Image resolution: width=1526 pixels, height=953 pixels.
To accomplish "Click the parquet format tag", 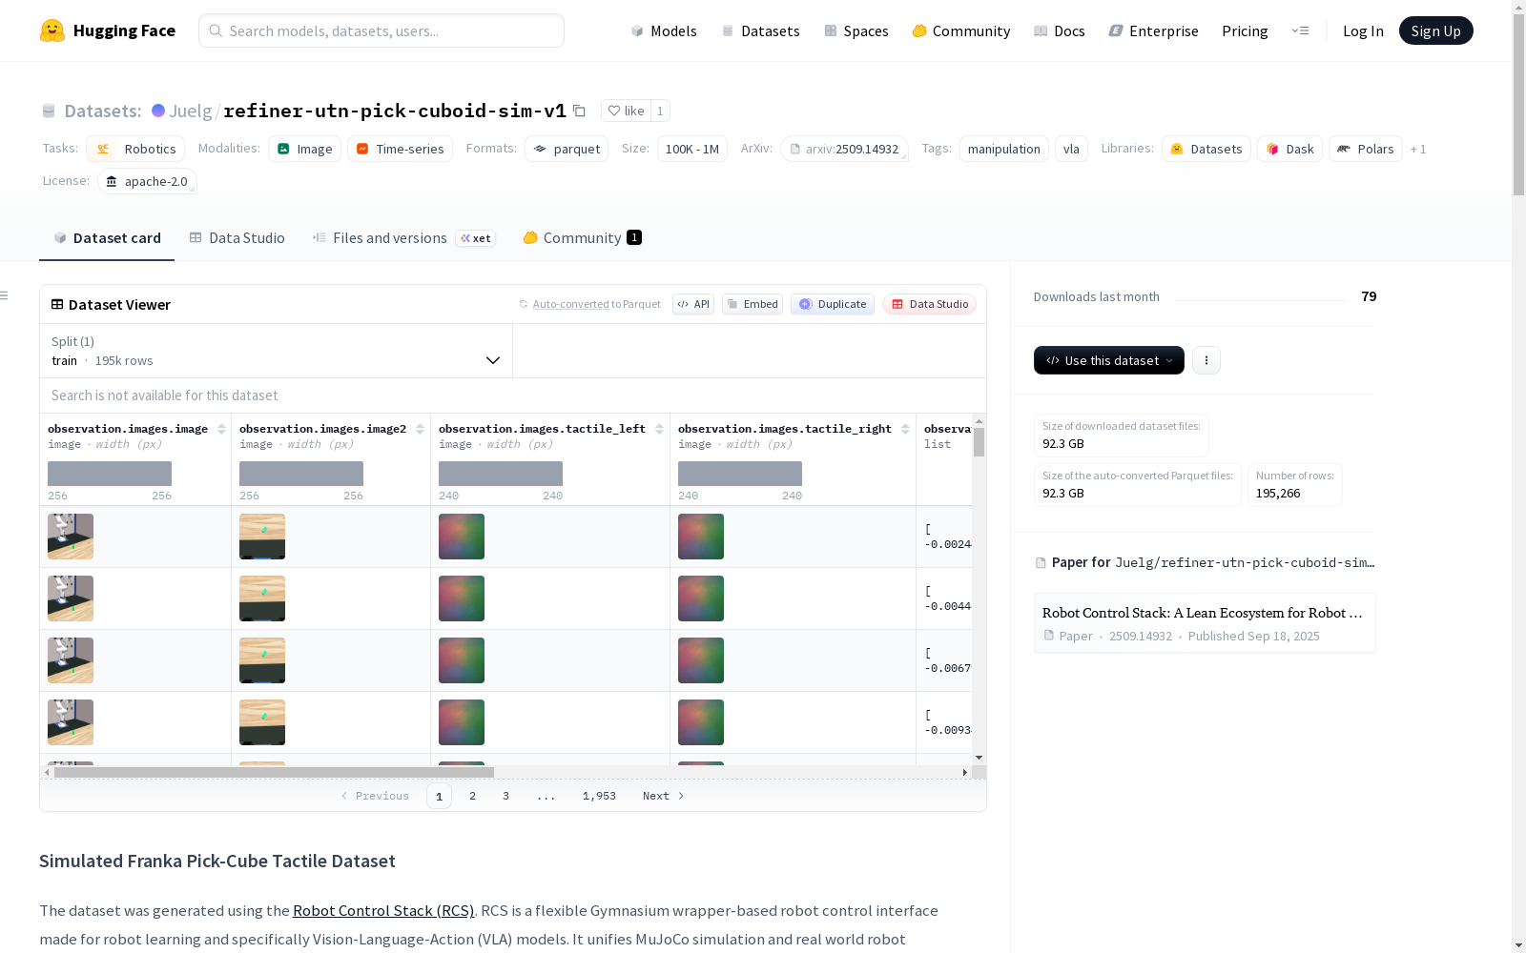I will pos(567,149).
